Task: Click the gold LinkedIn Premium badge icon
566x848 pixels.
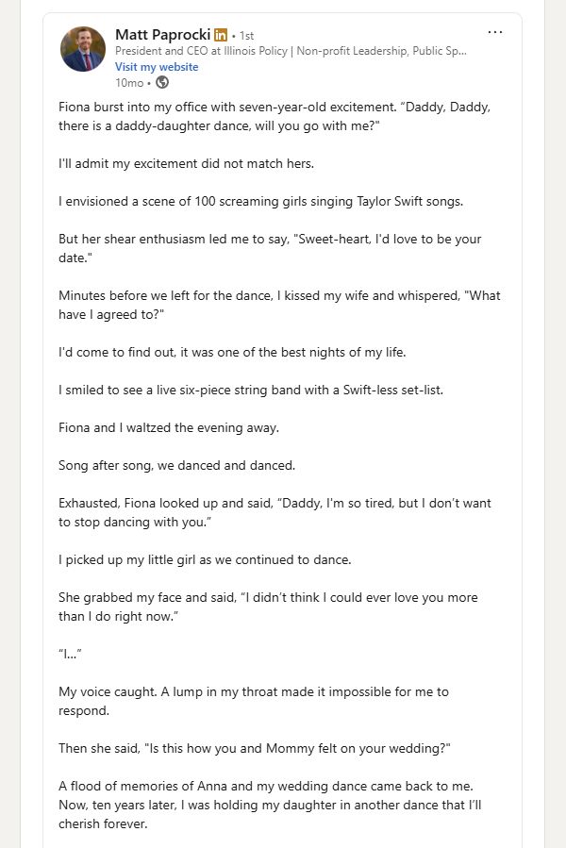Action: point(221,35)
